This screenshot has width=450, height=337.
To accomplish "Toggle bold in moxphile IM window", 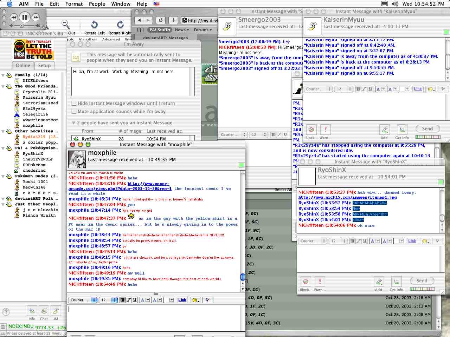I will [123, 300].
